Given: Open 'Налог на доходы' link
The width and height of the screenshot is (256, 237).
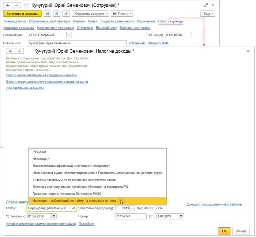Looking at the screenshot, I should 171,21.
